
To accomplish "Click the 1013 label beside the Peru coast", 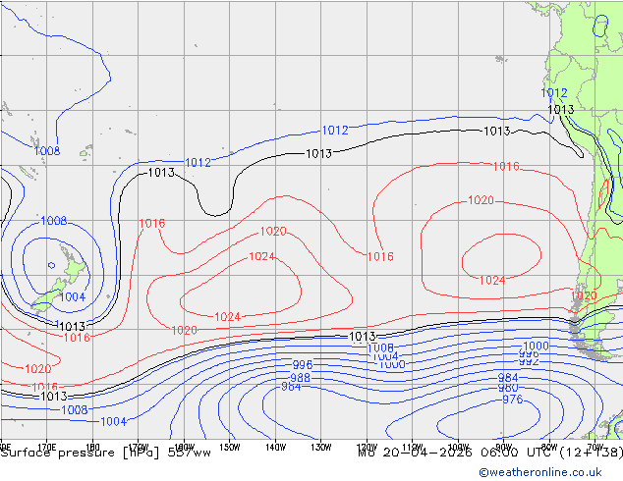I will point(561,109).
